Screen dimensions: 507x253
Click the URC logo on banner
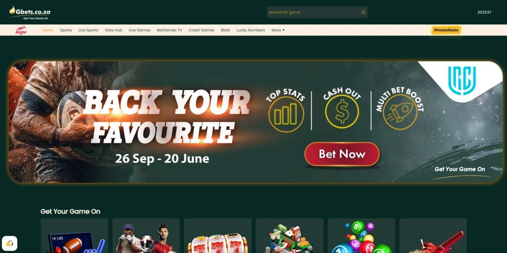(462, 79)
